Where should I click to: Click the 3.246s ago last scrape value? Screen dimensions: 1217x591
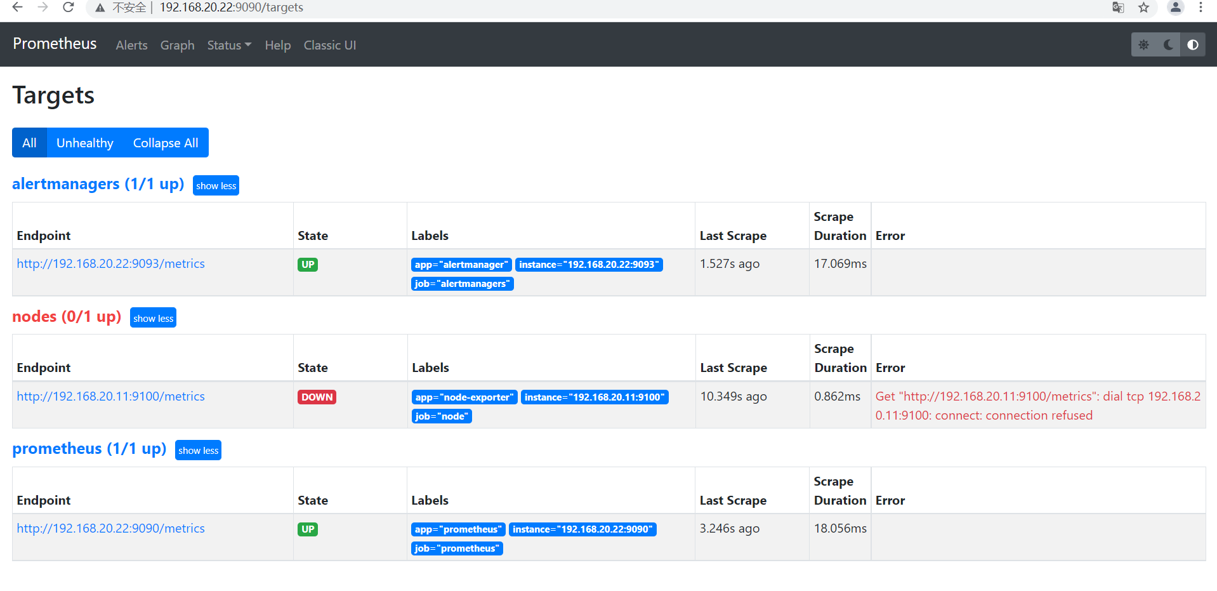(730, 528)
